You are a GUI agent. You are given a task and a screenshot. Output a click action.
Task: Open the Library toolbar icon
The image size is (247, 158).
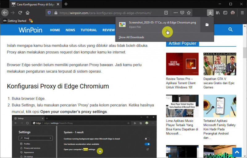click(x=218, y=13)
